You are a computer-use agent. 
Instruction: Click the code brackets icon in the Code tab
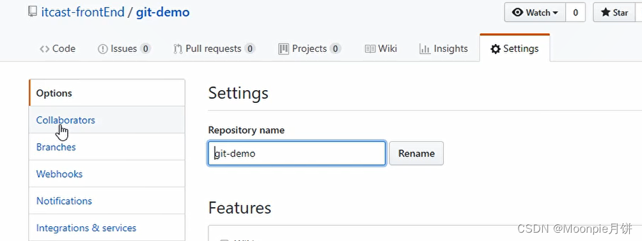[x=45, y=49]
